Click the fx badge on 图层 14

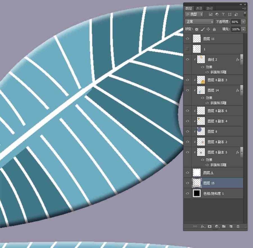pos(238,90)
